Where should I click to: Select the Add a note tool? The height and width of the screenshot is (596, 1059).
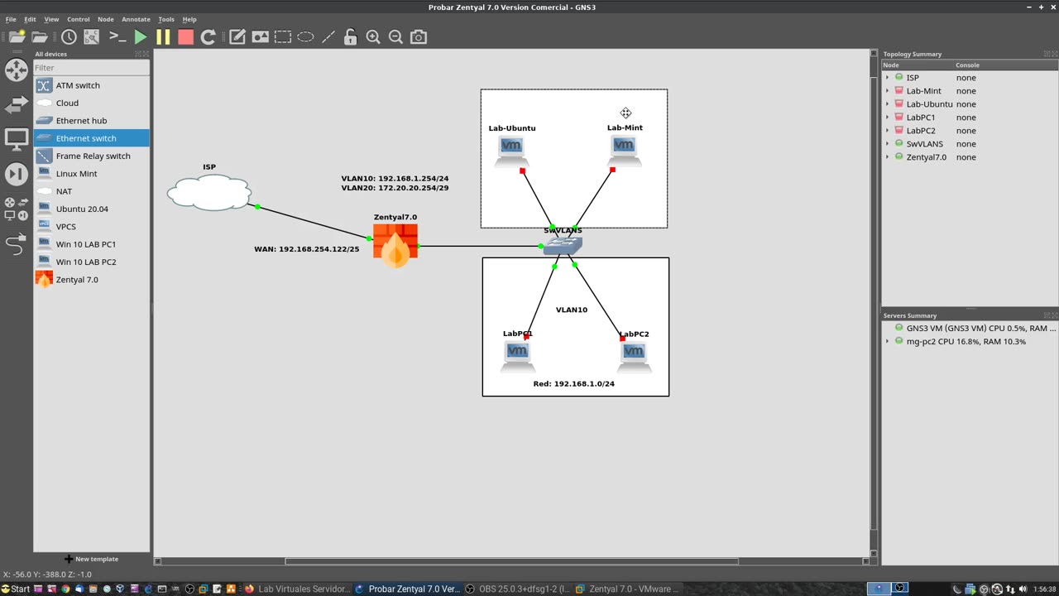coord(237,36)
